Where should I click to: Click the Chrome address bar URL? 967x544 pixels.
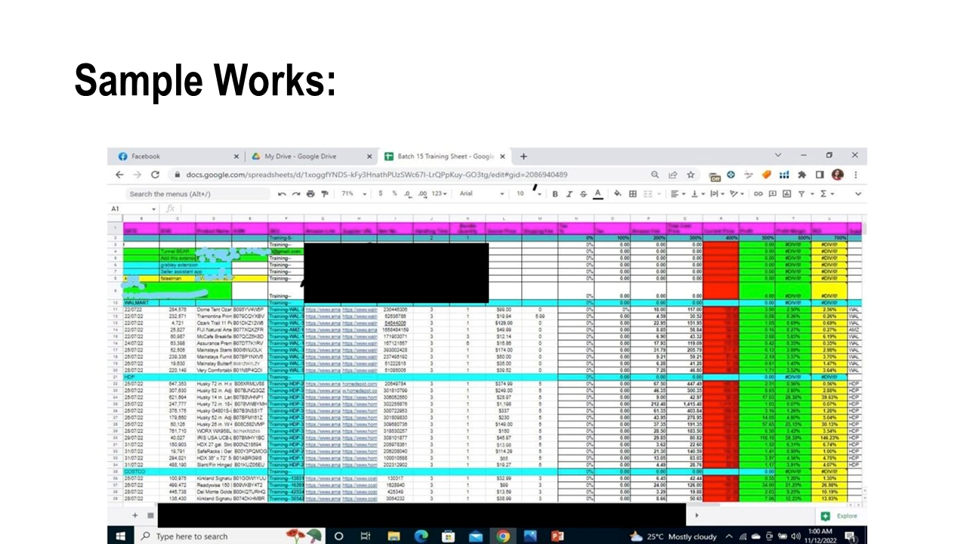click(376, 175)
